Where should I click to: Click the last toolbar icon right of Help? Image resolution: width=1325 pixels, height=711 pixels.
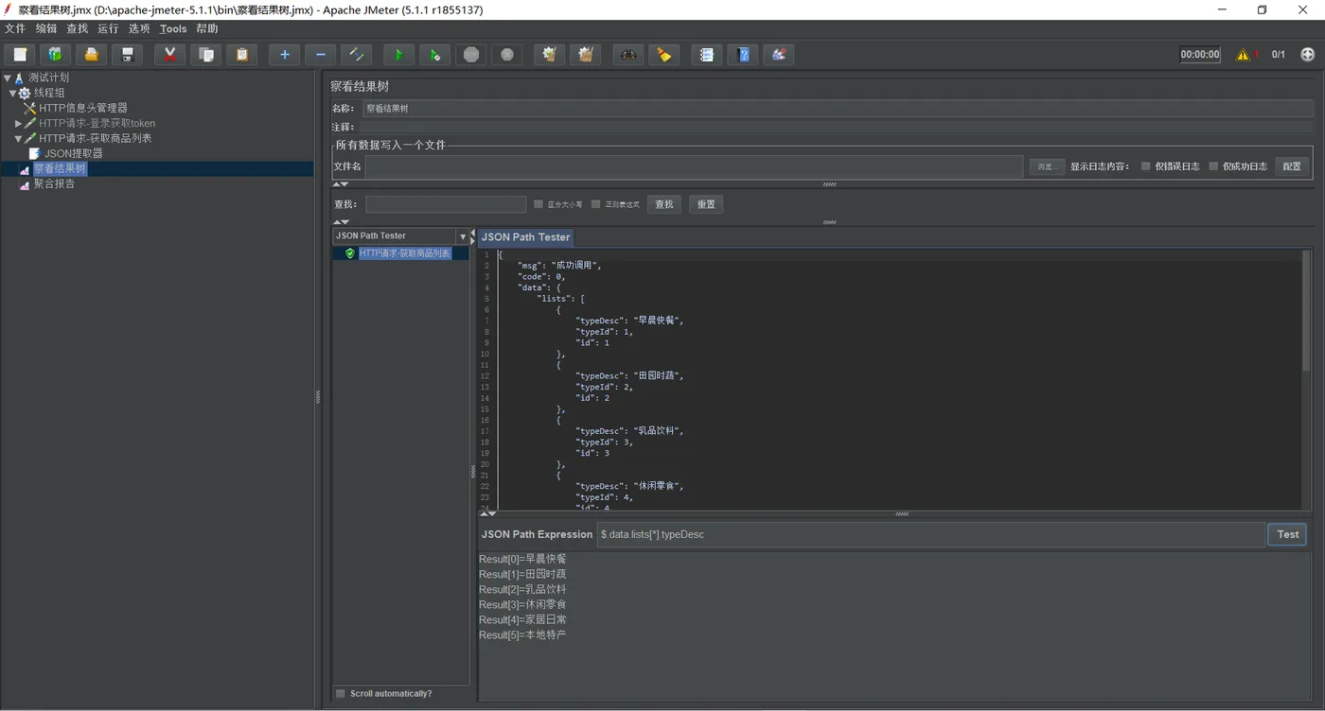click(778, 55)
